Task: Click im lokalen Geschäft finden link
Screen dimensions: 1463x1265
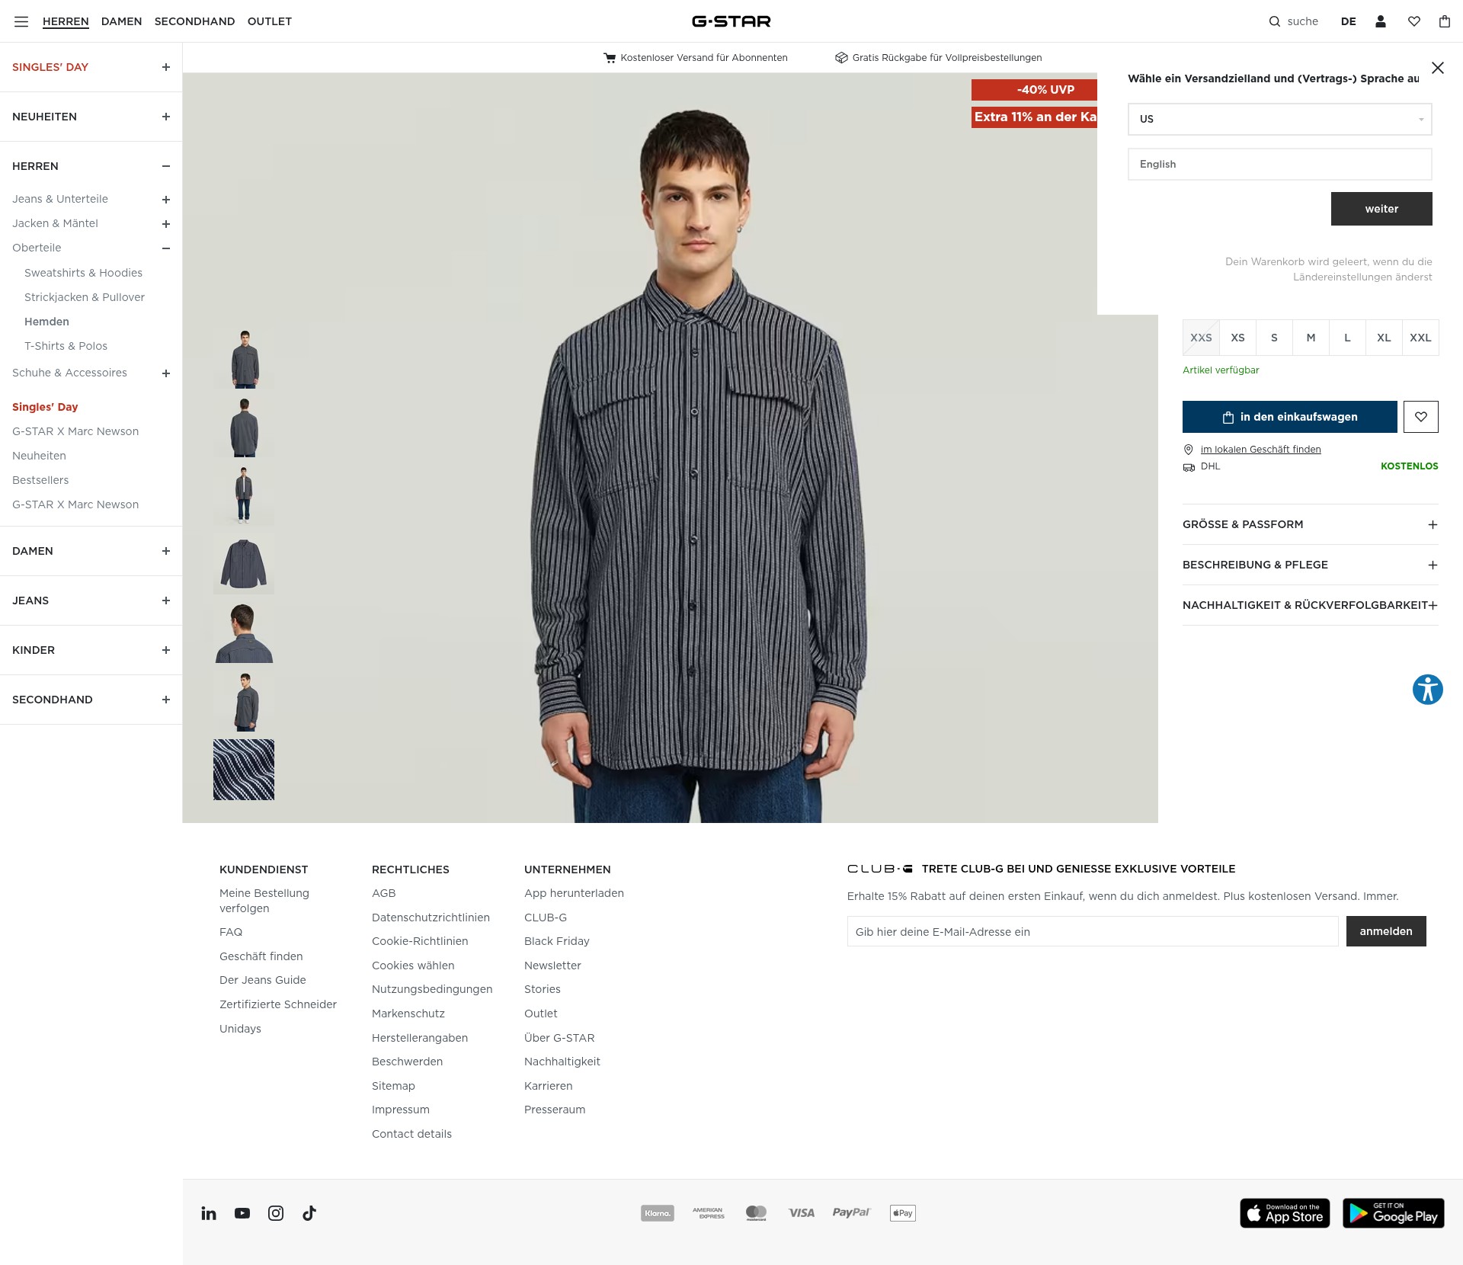Action: pyautogui.click(x=1260, y=450)
